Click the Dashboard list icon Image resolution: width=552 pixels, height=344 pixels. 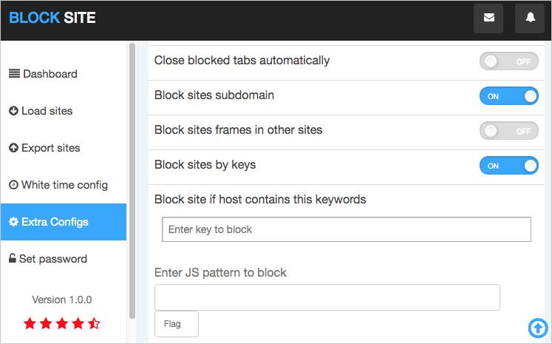[14, 74]
